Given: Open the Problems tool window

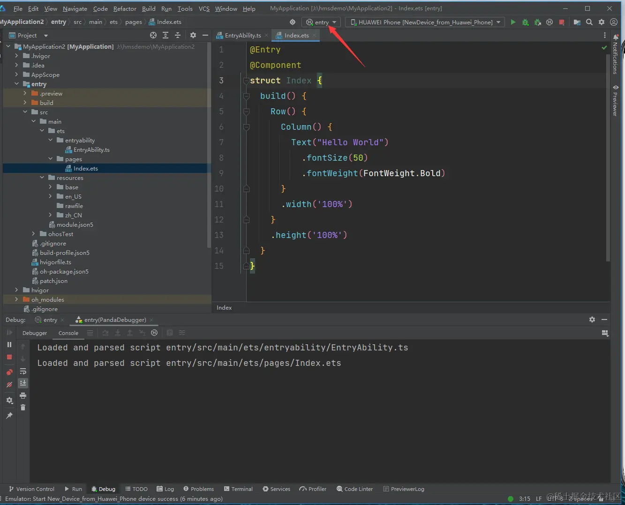Looking at the screenshot, I should (198, 489).
